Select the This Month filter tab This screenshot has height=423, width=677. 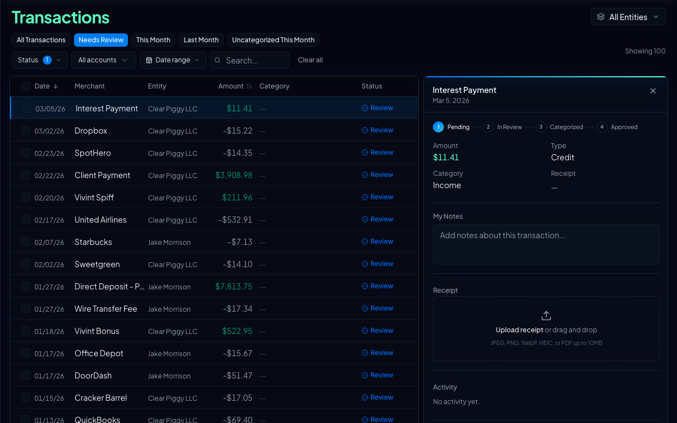click(153, 40)
